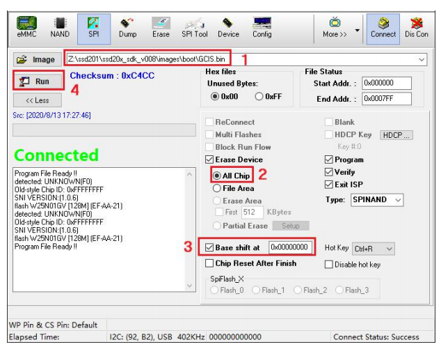This screenshot has width=441, height=349.
Task: Toggle the Blank checkbox
Action: (x=328, y=122)
